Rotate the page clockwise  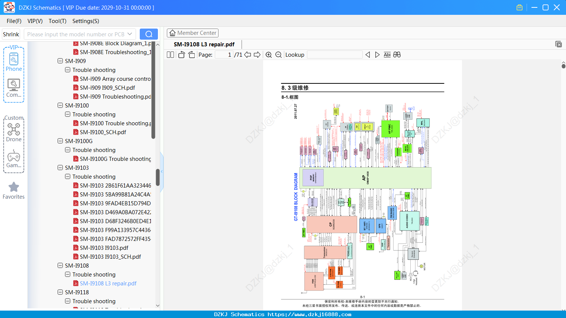[191, 55]
